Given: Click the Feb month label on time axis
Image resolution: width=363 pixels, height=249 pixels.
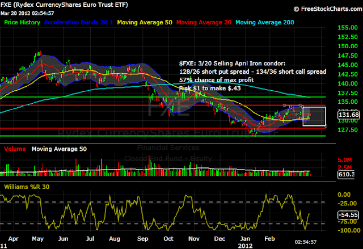Looking at the screenshot, I should [270, 239].
